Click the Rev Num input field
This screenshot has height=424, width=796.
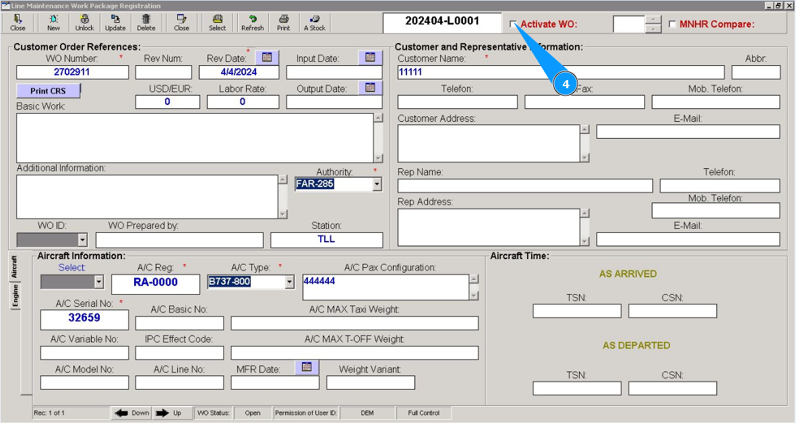point(164,72)
